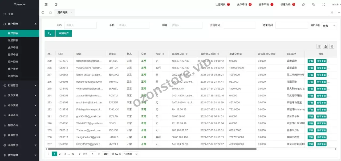Open the admin account dropdown
Viewport: 341px width, 161px height.
[336, 5]
